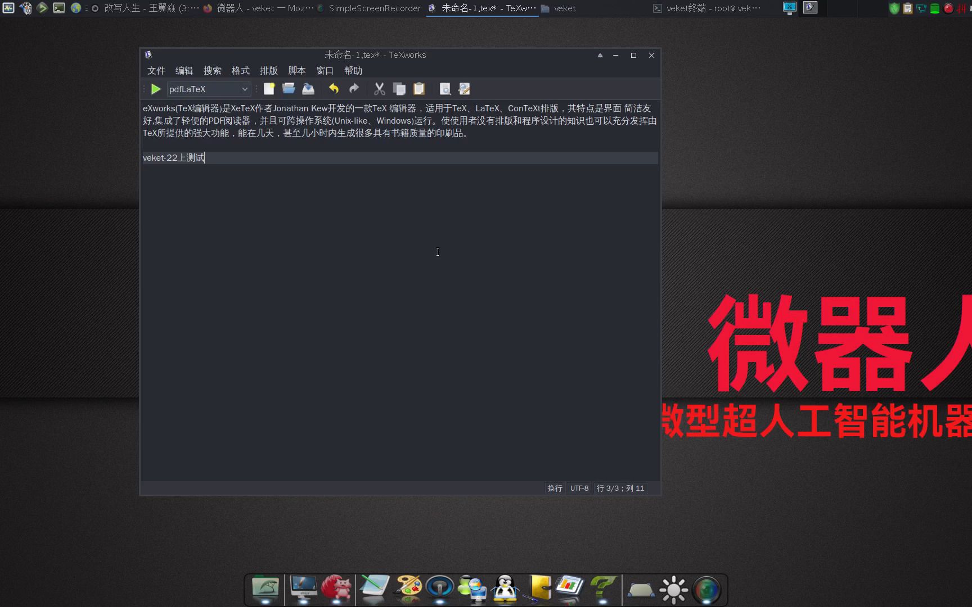
Task: Launch the red cat application from the dock
Action: 336,588
